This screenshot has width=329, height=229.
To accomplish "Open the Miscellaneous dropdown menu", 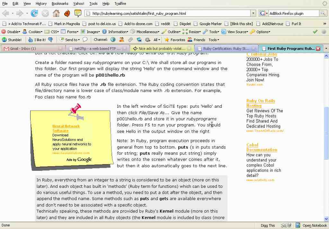I will pyautogui.click(x=145, y=32).
